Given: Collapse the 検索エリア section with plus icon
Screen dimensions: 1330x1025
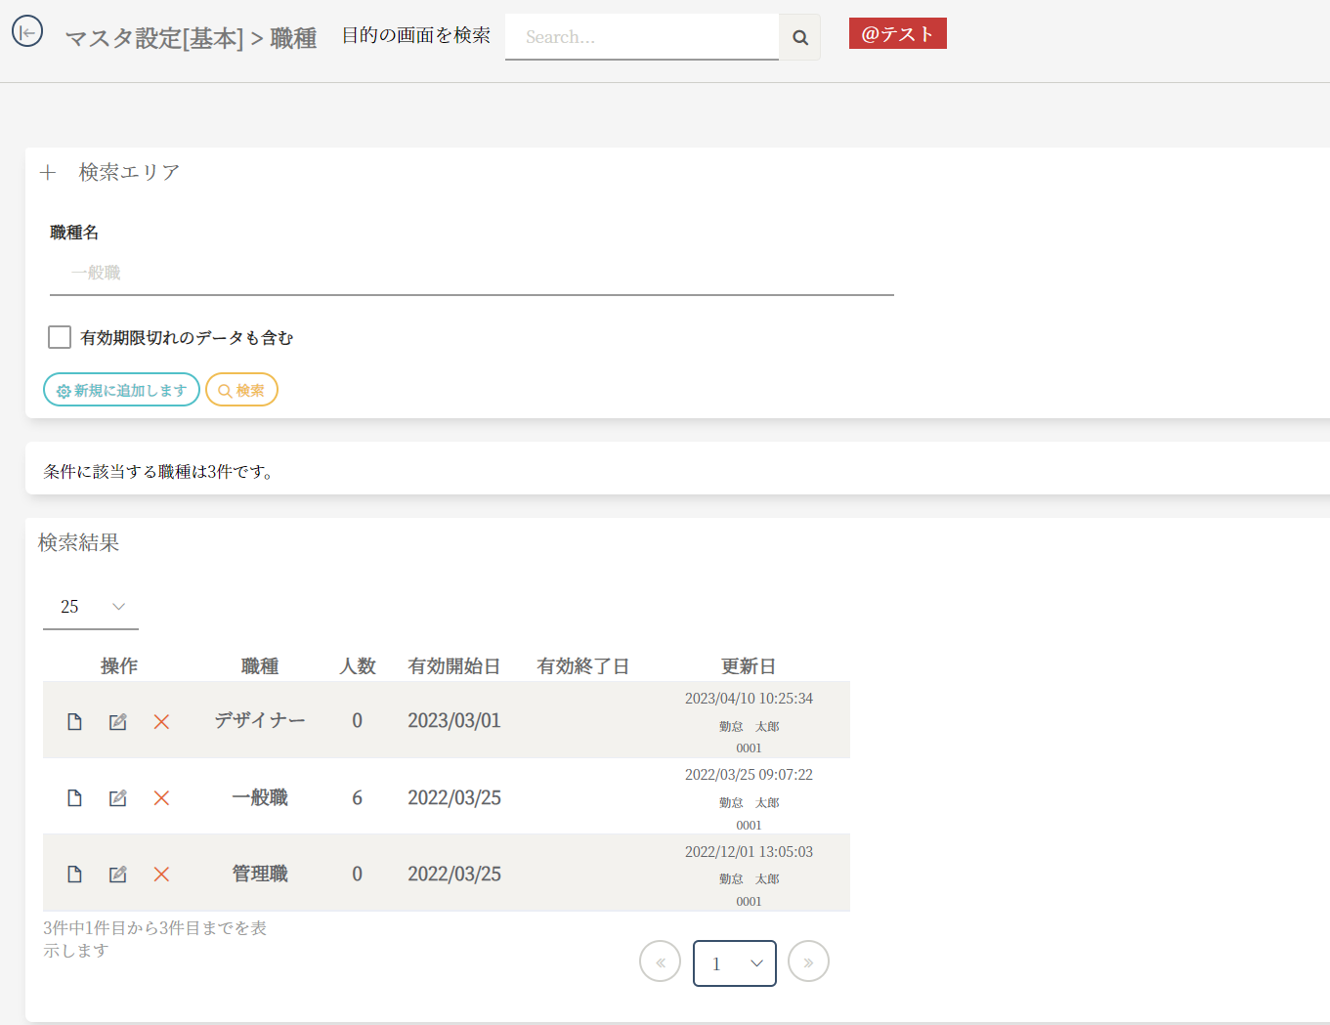Looking at the screenshot, I should point(48,173).
